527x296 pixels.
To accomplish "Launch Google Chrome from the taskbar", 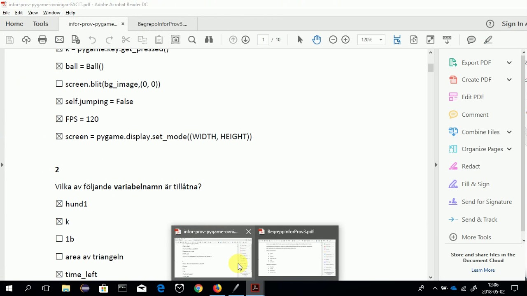I will [198, 289].
